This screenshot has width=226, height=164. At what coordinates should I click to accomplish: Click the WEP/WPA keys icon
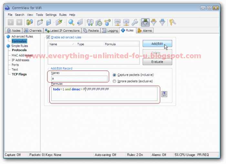tap(172, 22)
